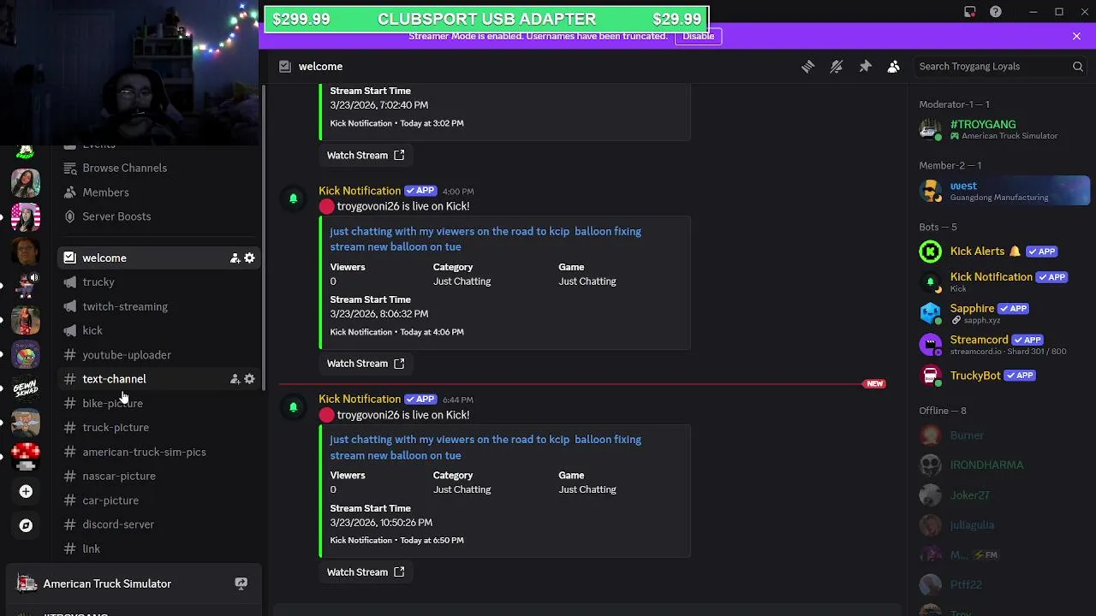The image size is (1096, 616).
Task: Open Kick Alerts bot profile
Action: tap(1000, 252)
